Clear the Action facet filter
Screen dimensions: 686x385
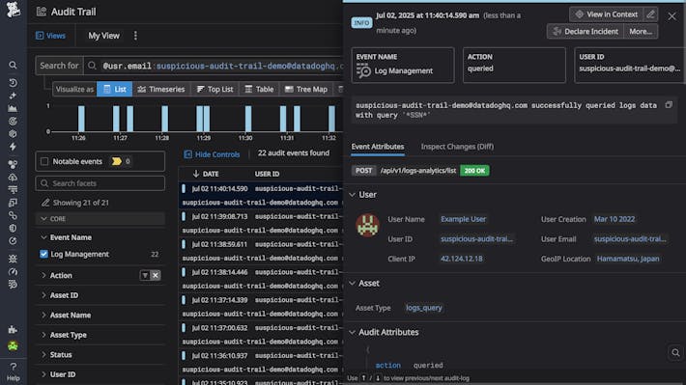[155, 275]
